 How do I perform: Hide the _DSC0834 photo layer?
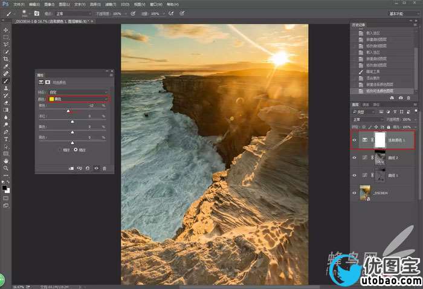(x=355, y=192)
